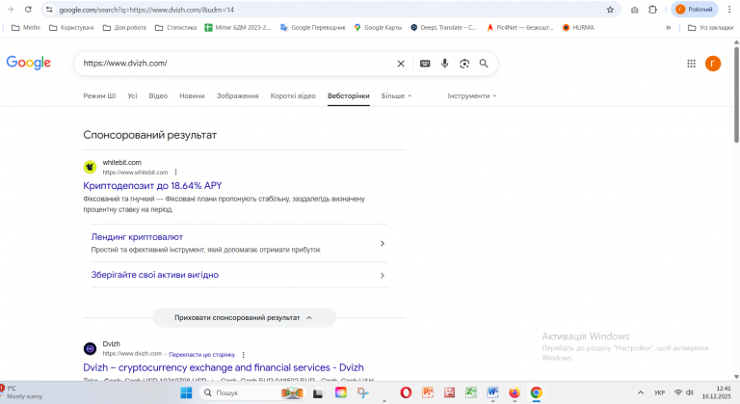Switch to Відео tab
Screen dimensions: 740x404
pos(158,95)
